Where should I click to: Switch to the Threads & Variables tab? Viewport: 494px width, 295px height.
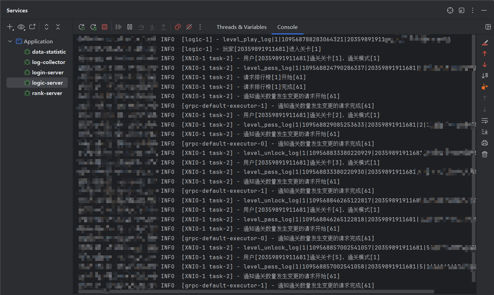[x=241, y=27]
